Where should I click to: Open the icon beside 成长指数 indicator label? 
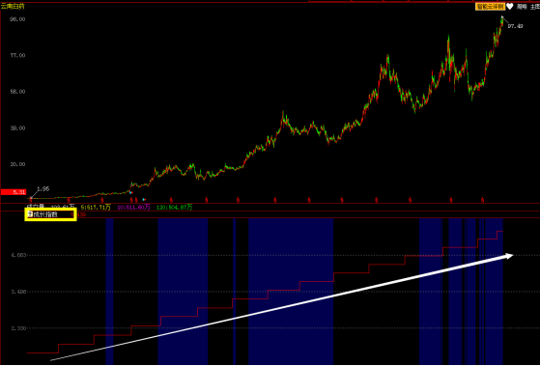coord(30,214)
